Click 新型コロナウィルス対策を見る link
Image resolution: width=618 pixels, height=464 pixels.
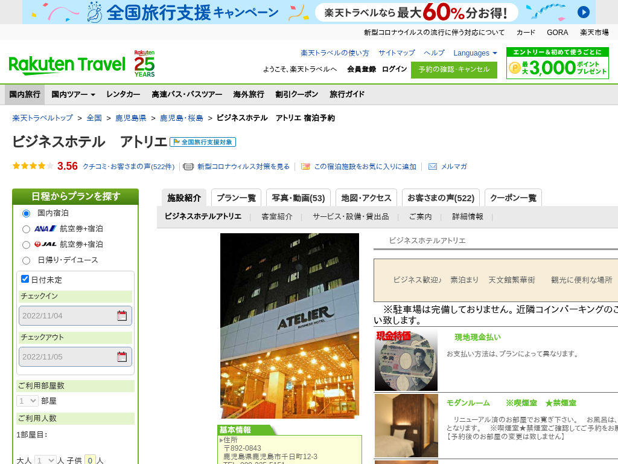point(243,167)
